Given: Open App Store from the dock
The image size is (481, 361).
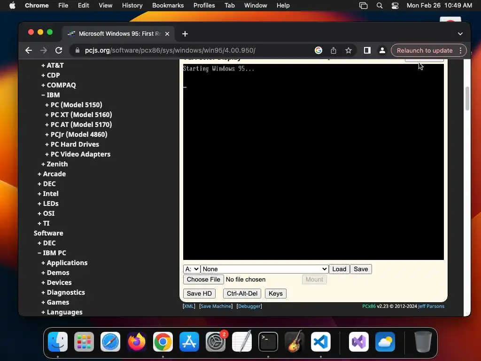Looking at the screenshot, I should (x=189, y=342).
